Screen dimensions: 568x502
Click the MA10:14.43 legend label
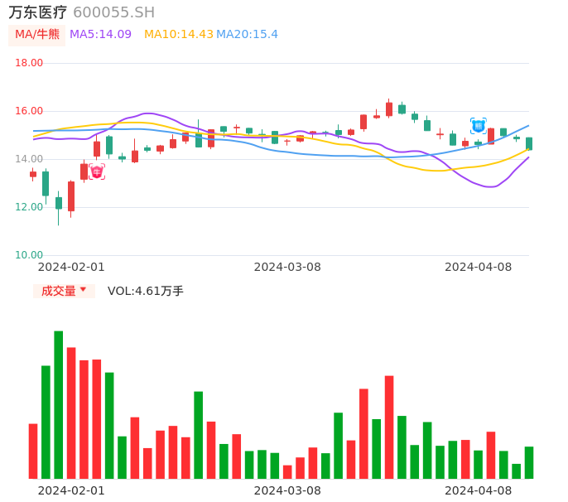179,35
